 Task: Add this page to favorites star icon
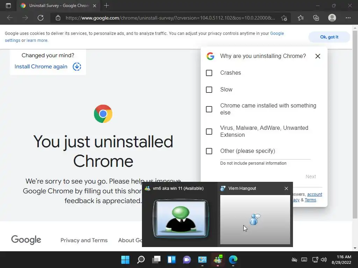coord(284,18)
